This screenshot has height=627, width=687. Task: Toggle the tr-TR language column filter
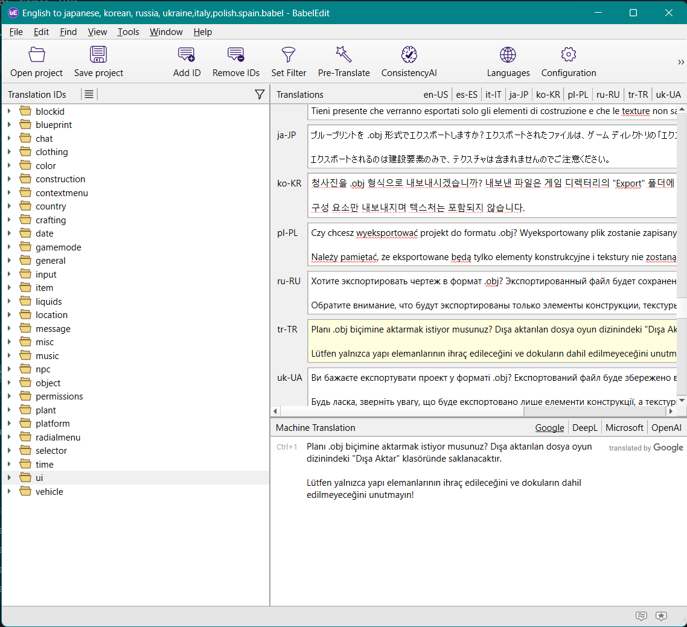pos(638,94)
